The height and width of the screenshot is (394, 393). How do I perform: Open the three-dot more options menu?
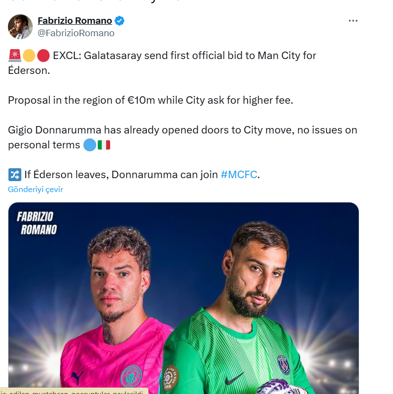(353, 21)
